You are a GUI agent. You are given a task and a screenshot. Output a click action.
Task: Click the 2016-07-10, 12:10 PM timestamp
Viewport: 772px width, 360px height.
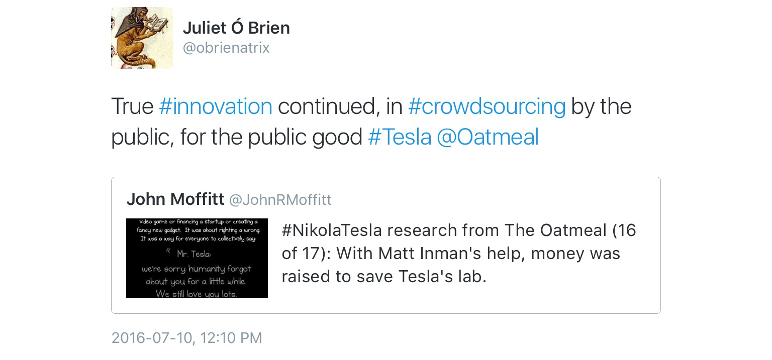coord(186,338)
